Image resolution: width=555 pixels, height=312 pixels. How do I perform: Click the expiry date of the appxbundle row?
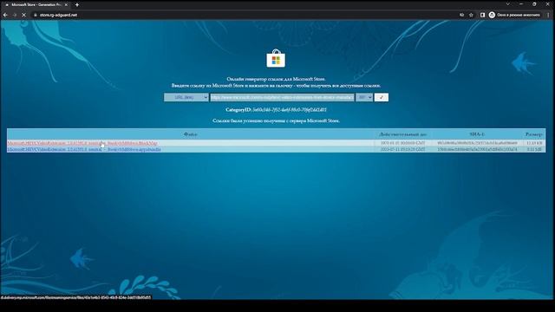(x=402, y=150)
